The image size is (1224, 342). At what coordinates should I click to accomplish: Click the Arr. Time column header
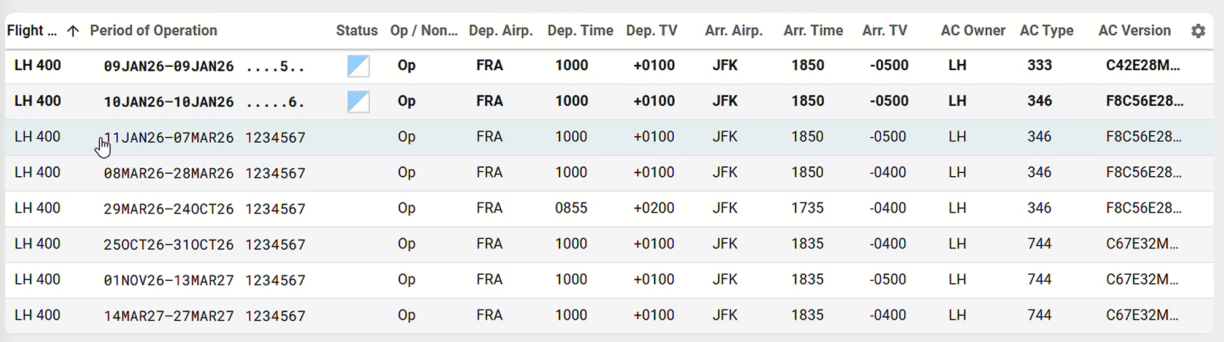813,31
